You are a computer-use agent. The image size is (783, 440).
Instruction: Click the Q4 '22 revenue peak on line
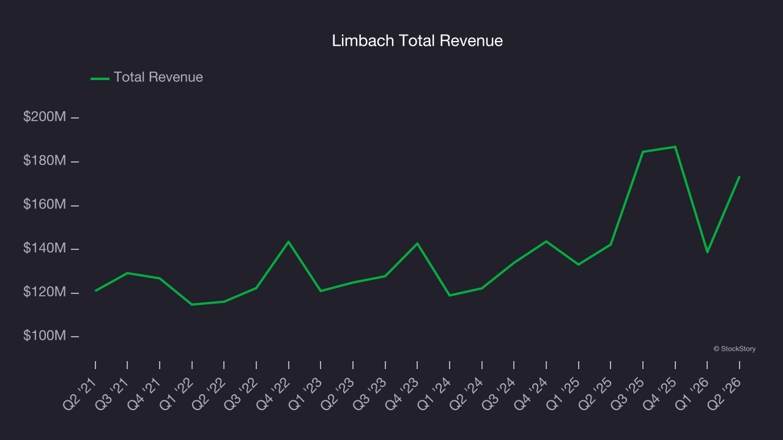click(x=289, y=241)
